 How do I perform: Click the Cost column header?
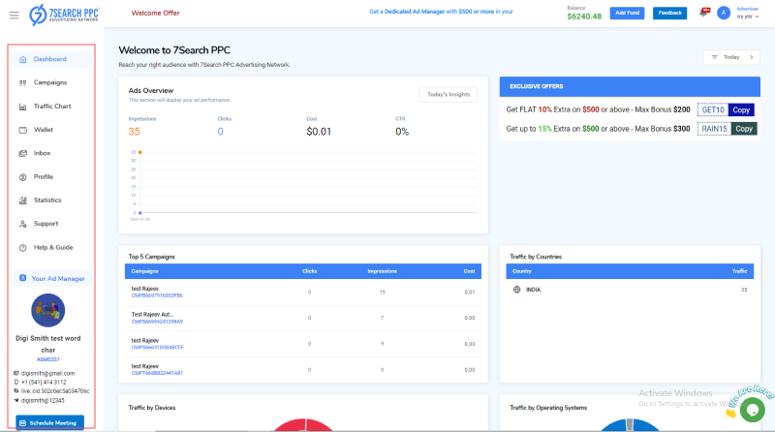[x=469, y=271]
